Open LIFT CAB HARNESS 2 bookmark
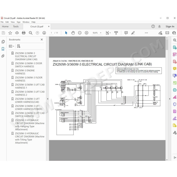The height and width of the screenshot is (177, 177). 30,93
